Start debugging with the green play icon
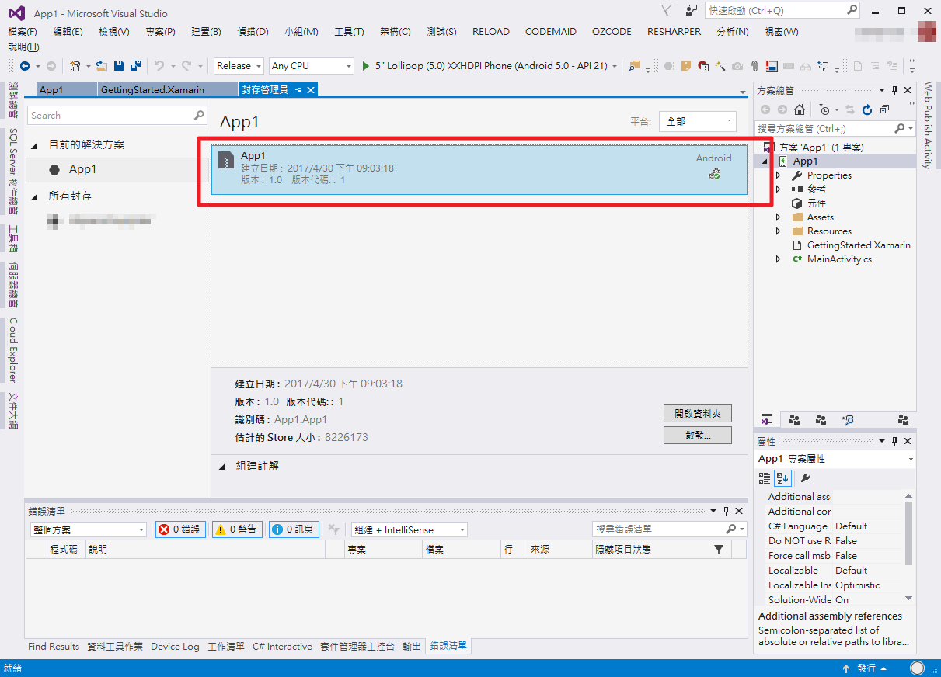941x677 pixels. 367,66
